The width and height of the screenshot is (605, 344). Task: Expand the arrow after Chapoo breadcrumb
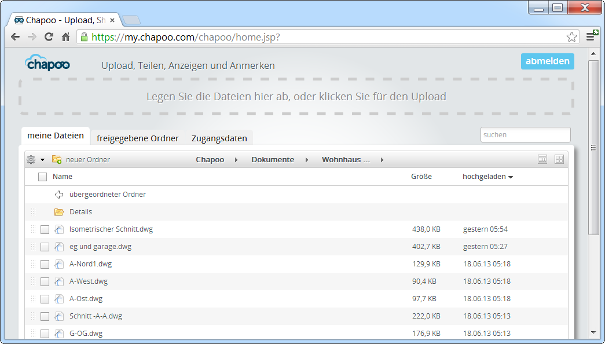[x=236, y=160]
